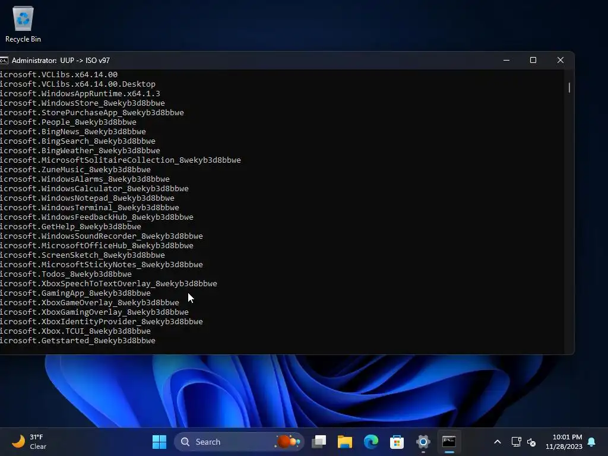Open network status tray icon

[516, 442]
